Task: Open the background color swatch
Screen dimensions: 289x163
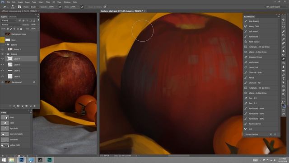Action: [284, 106]
